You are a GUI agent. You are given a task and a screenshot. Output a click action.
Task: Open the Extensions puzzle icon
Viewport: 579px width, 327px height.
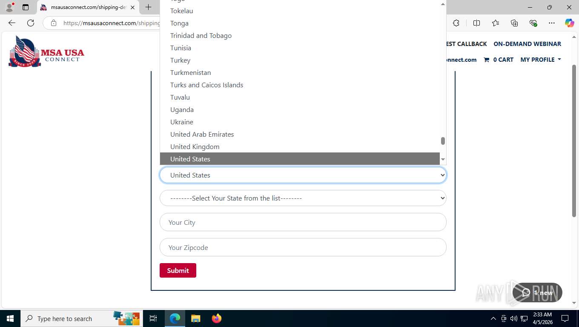coord(456,23)
